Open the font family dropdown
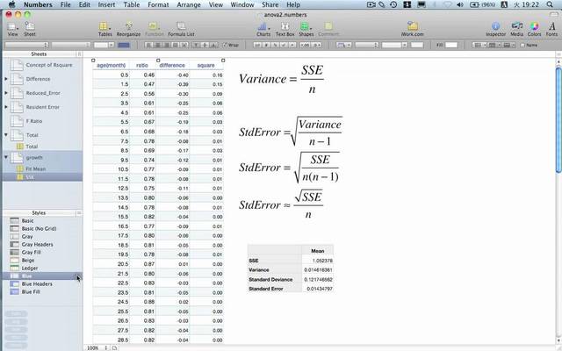562x351 pixels. (x=26, y=45)
